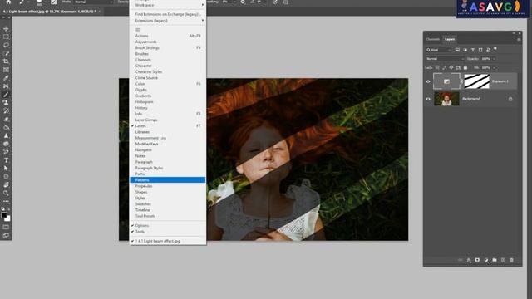This screenshot has width=532, height=299.
Task: Expand the Workspace submenu
Action: (x=168, y=5)
